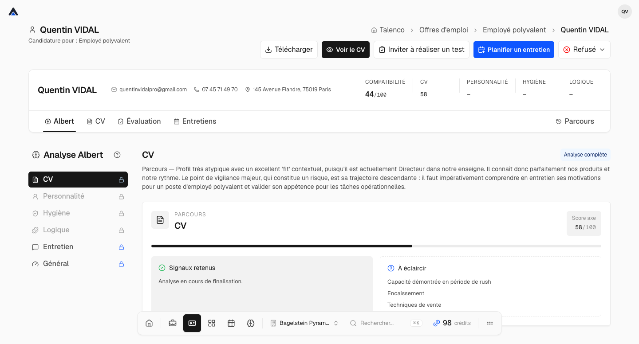The width and height of the screenshot is (639, 344).
Task: Click the green check icon by Signaux retenus
Action: pyautogui.click(x=162, y=268)
